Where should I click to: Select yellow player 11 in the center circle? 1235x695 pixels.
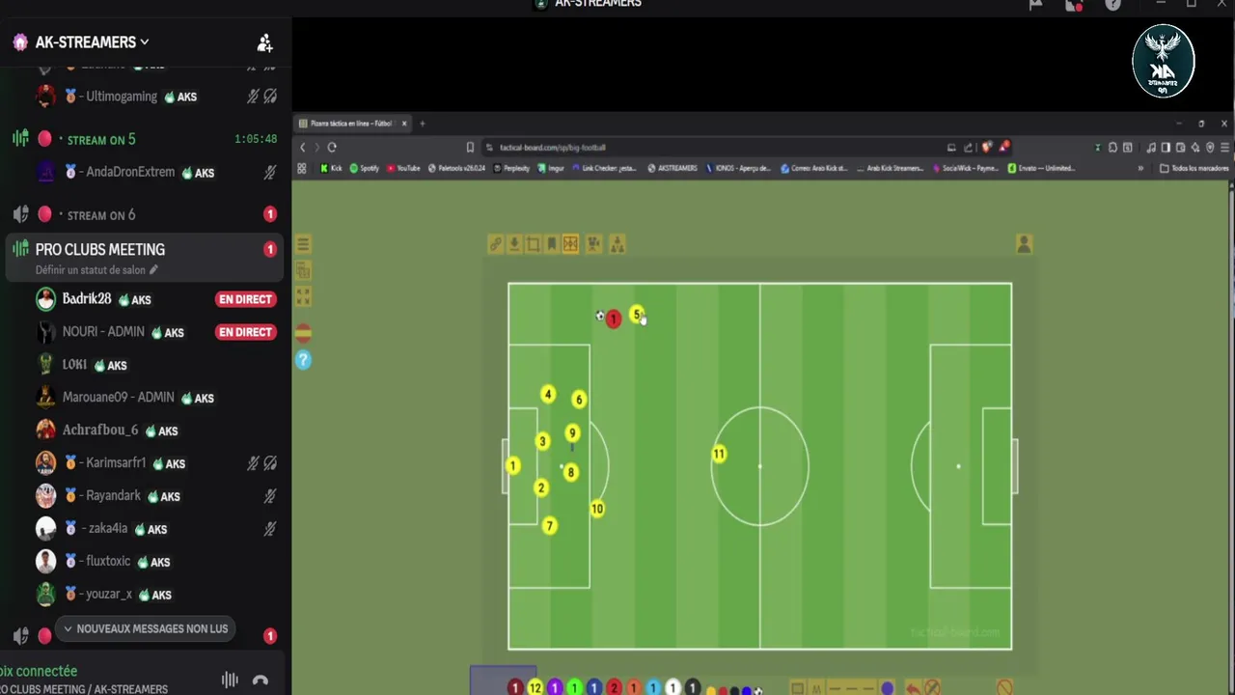pyautogui.click(x=719, y=454)
